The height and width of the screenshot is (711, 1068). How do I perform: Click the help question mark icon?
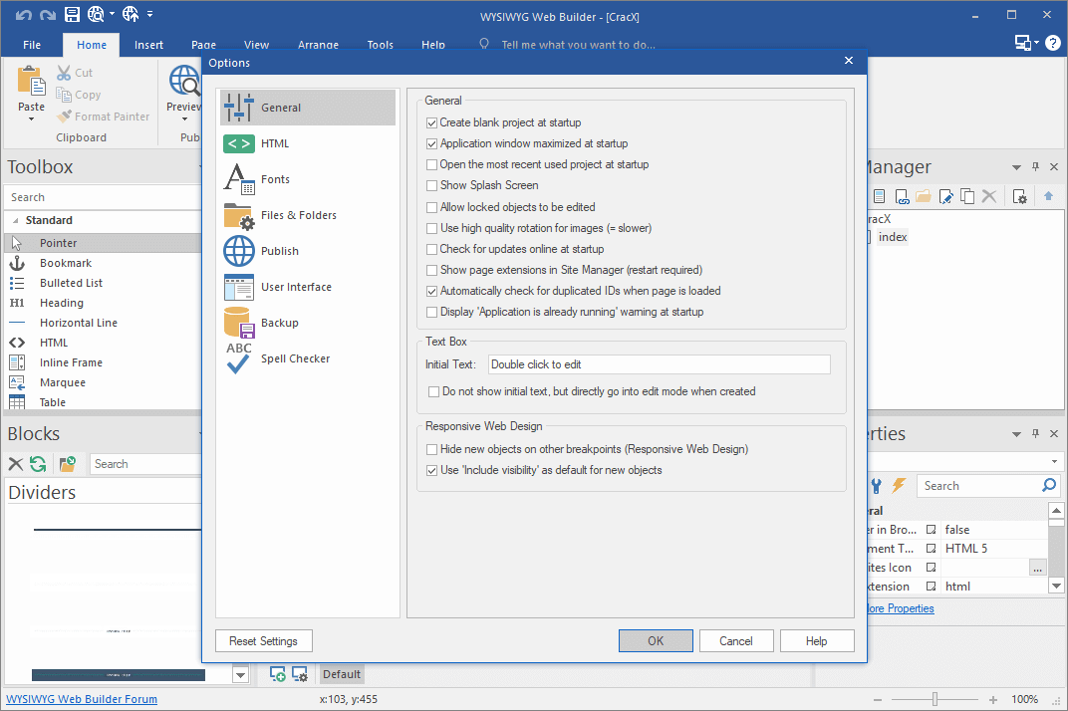(x=1053, y=43)
